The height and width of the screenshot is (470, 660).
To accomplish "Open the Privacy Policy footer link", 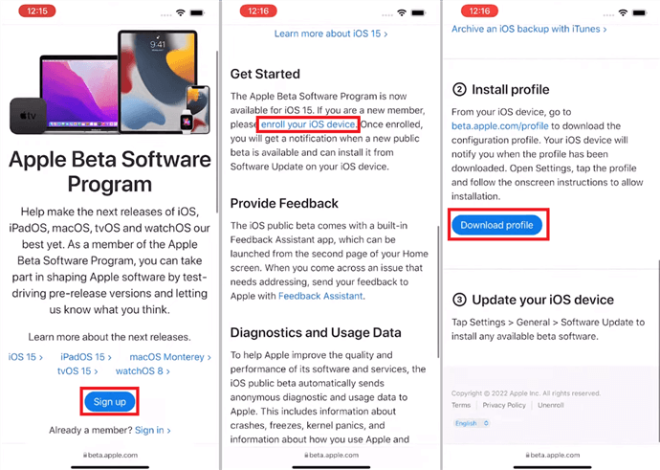I will click(504, 405).
